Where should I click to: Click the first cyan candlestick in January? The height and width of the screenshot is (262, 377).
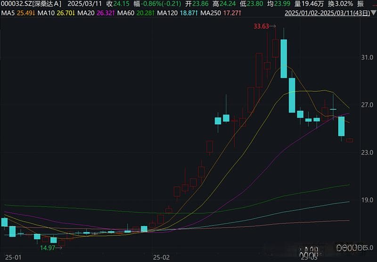[x=4, y=222]
